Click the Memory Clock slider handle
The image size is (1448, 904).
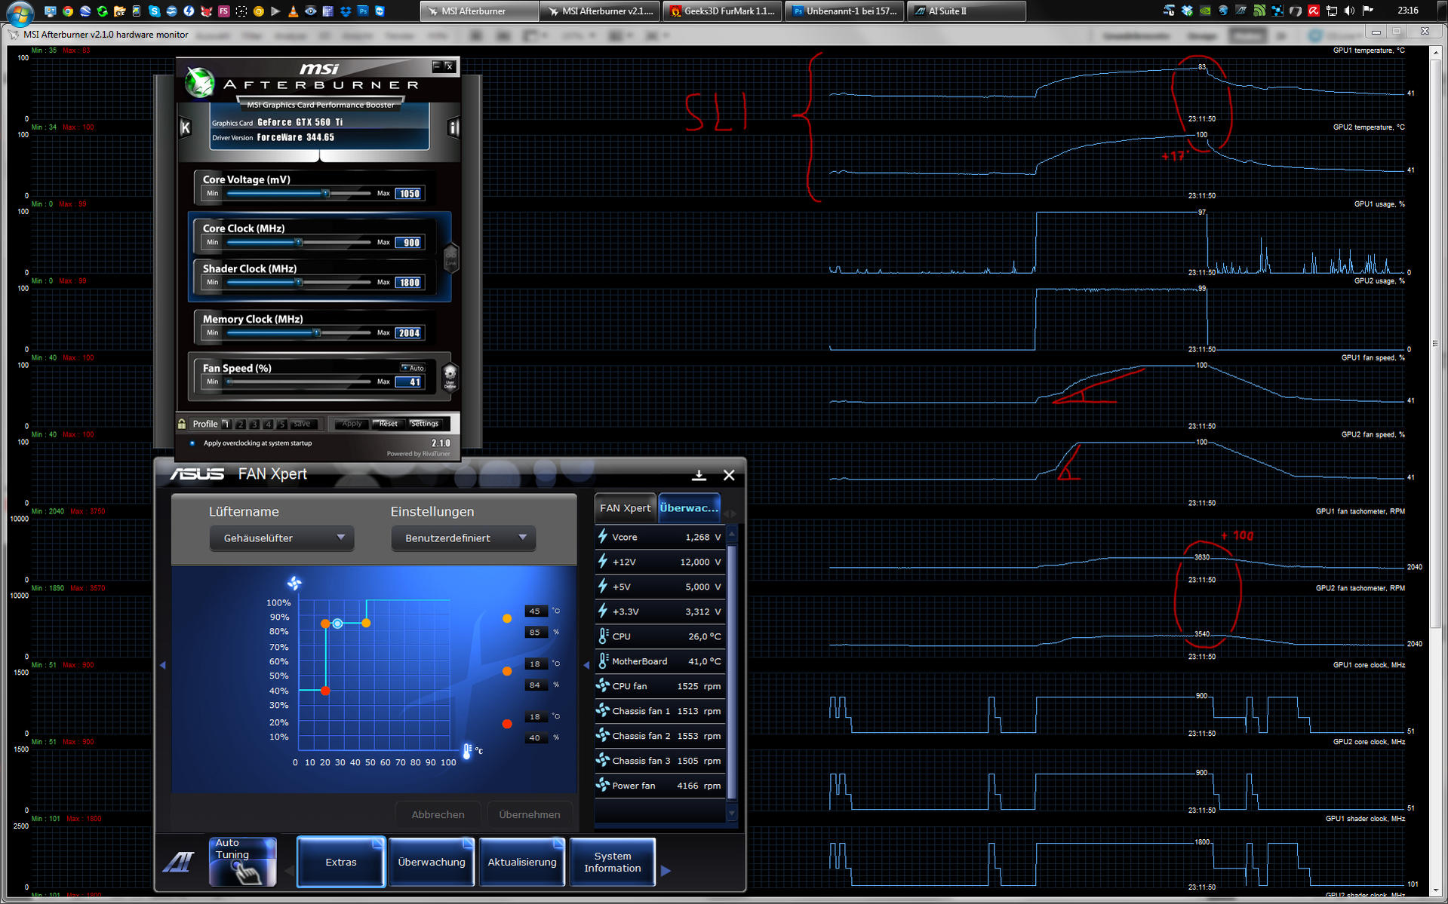pos(317,332)
